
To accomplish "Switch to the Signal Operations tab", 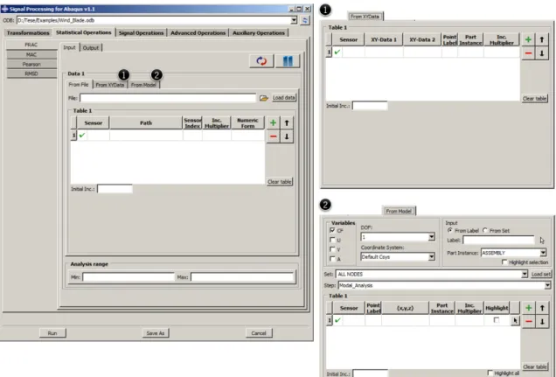I will tap(141, 33).
